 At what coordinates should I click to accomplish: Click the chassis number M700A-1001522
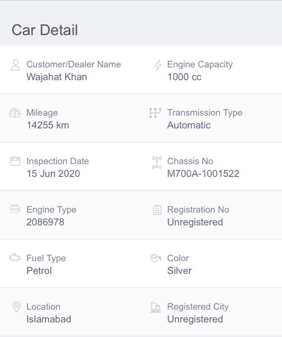tap(203, 174)
